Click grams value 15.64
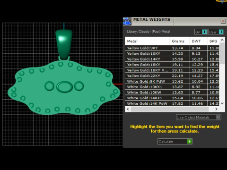 pos(177,98)
